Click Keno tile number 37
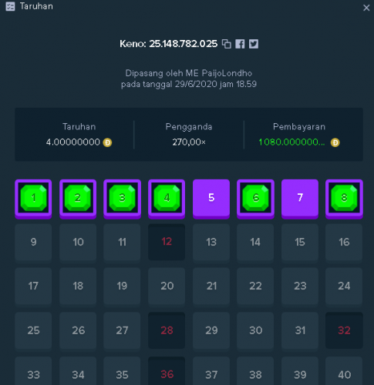This screenshot has width=374, height=385. pyautogui.click(x=211, y=371)
